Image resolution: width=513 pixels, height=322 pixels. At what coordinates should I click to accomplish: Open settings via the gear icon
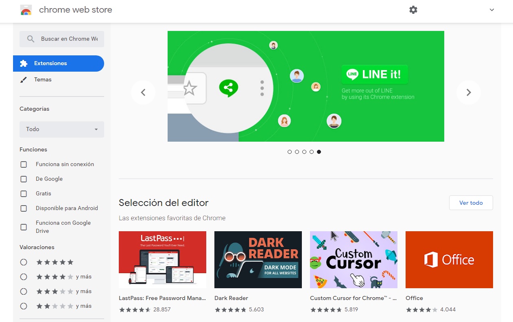click(413, 10)
